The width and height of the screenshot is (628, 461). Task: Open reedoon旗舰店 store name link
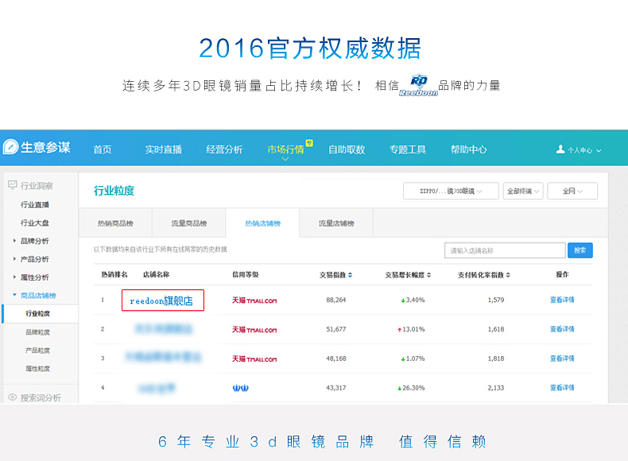[161, 300]
